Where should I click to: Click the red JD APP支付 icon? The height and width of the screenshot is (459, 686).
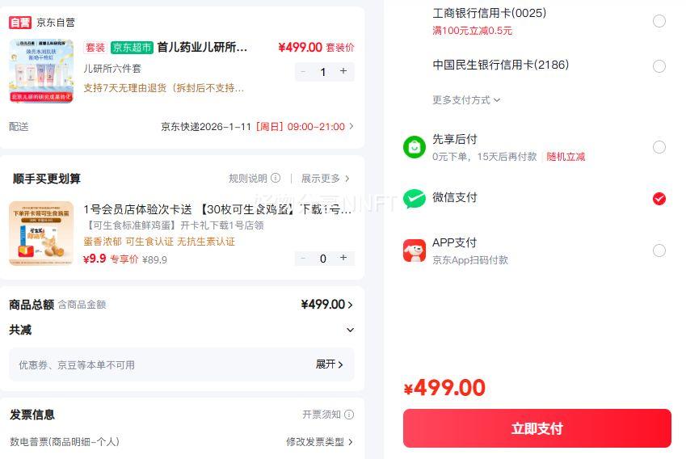(x=415, y=251)
